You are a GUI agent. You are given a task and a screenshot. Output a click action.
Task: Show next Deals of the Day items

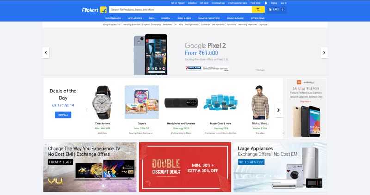pos(279,110)
